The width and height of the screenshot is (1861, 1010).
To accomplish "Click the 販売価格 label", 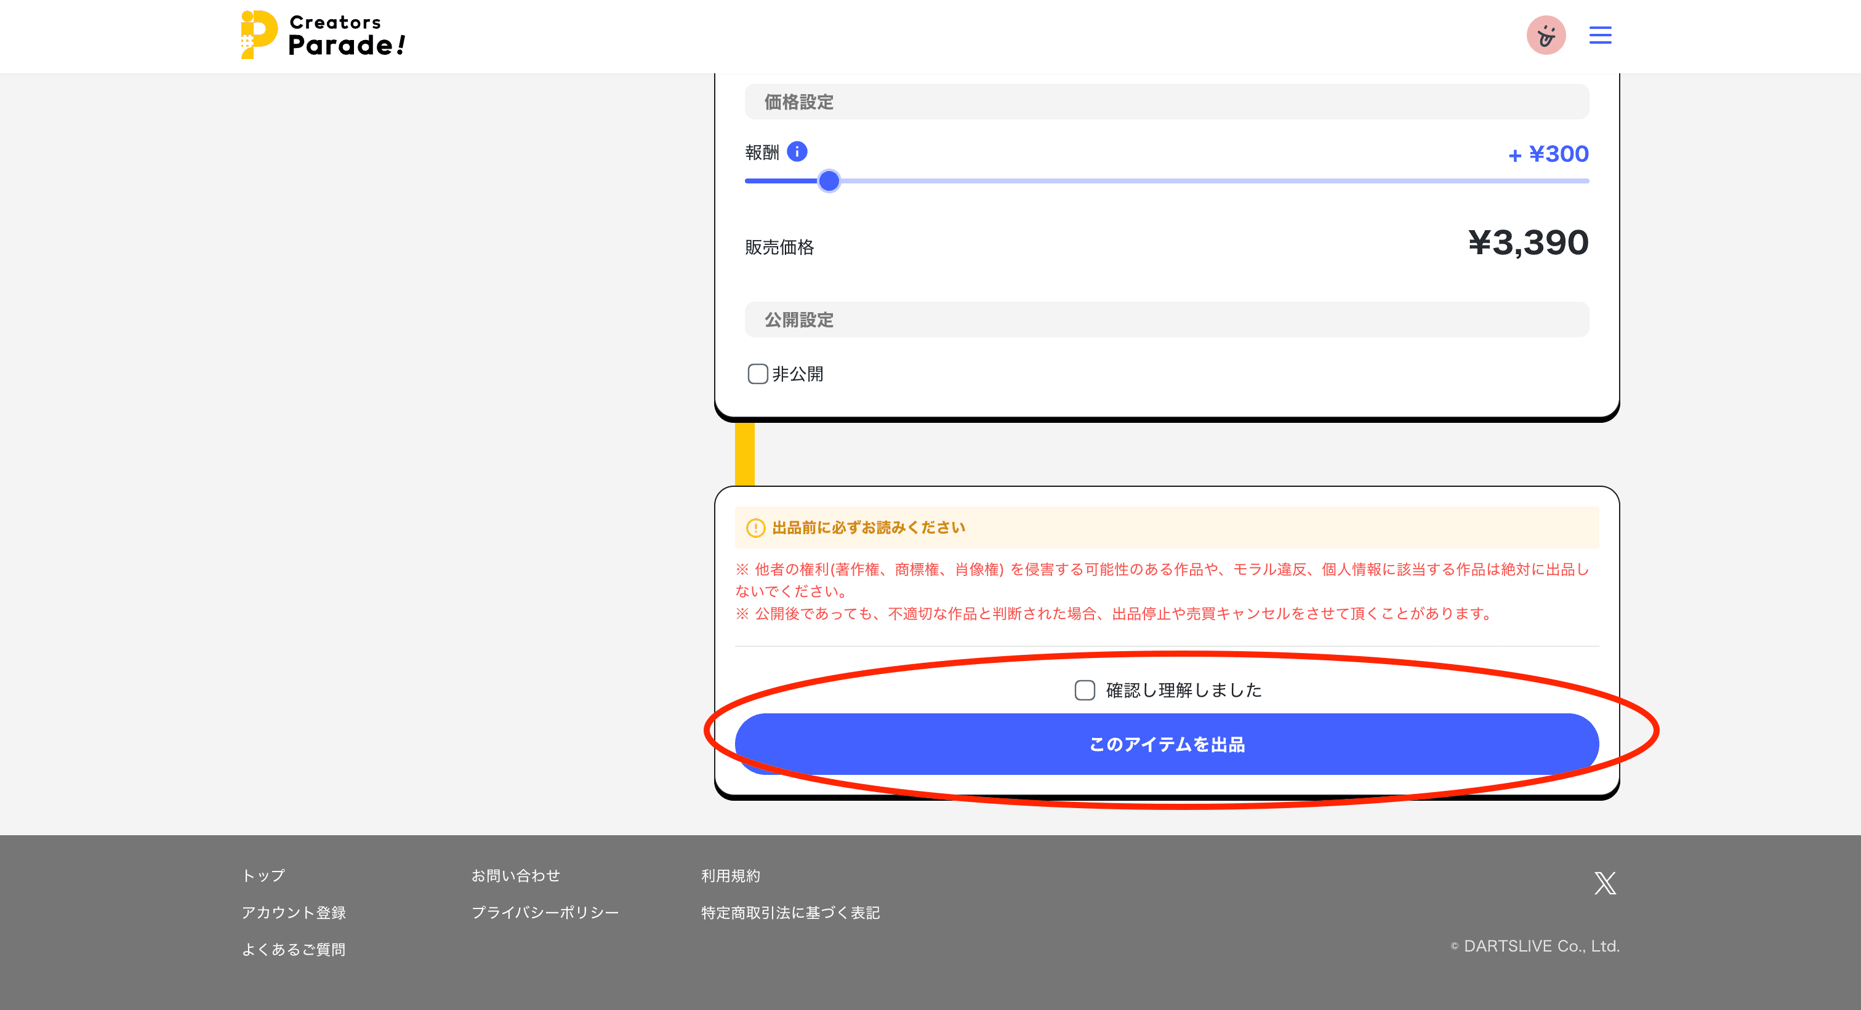I will coord(779,247).
